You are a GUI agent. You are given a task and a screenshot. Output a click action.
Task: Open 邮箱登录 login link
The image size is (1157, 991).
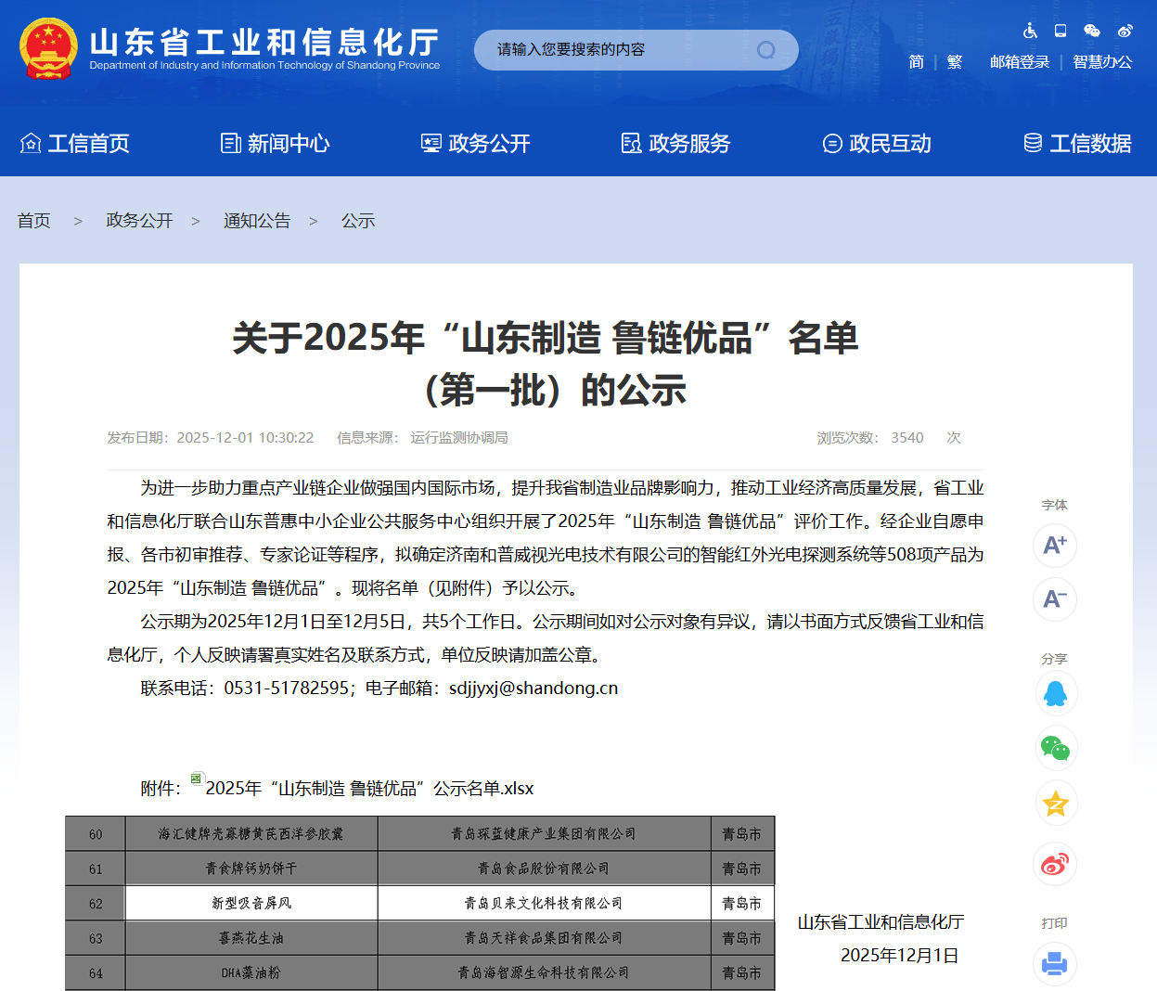point(1020,61)
